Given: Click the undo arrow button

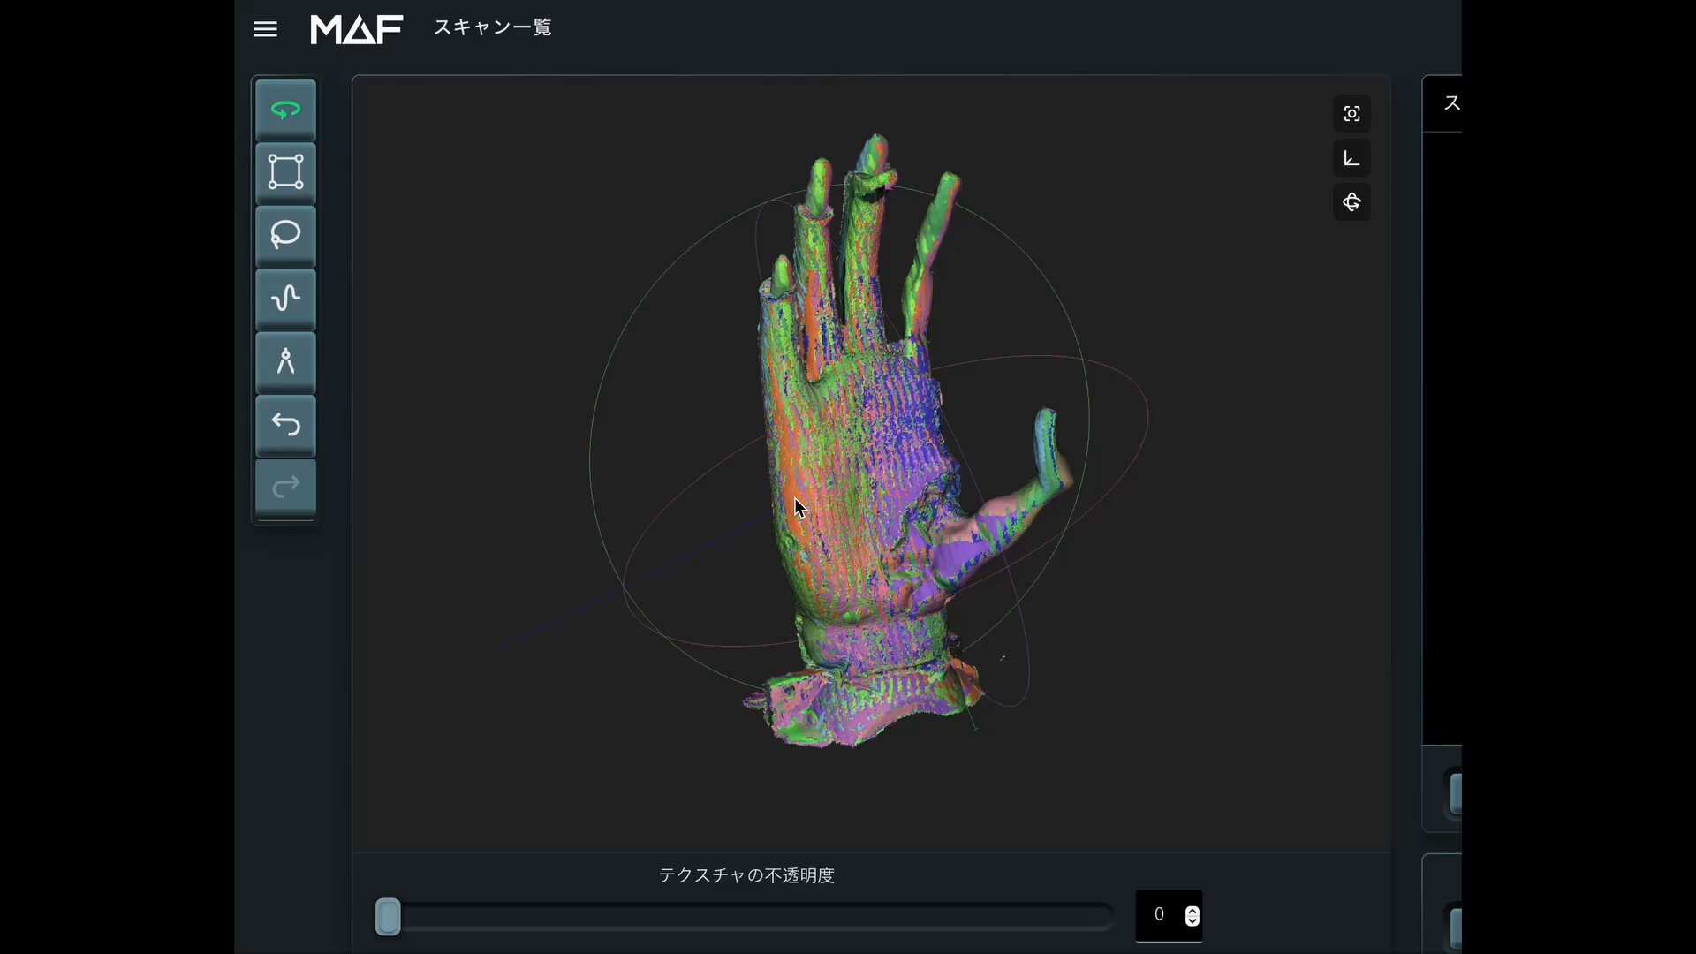Looking at the screenshot, I should (x=285, y=425).
